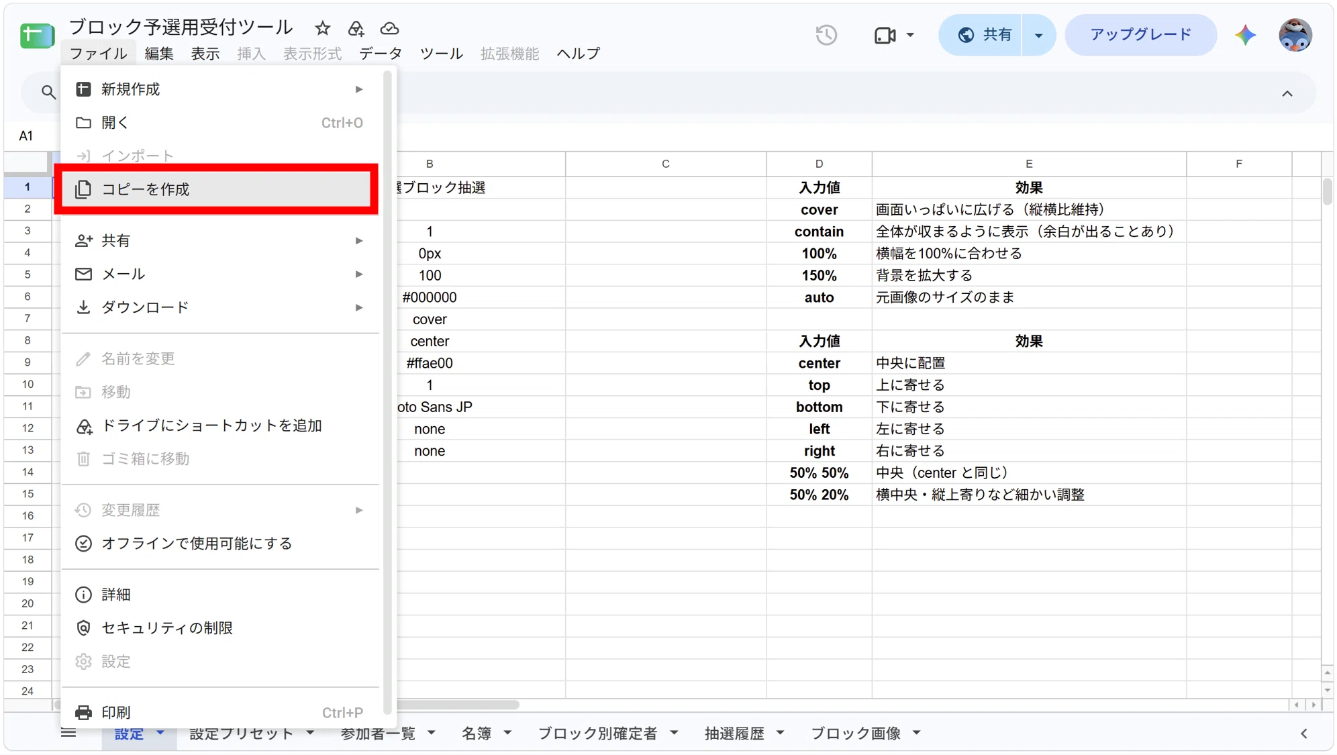Choose コピーを作成 in the File menu

pos(217,189)
